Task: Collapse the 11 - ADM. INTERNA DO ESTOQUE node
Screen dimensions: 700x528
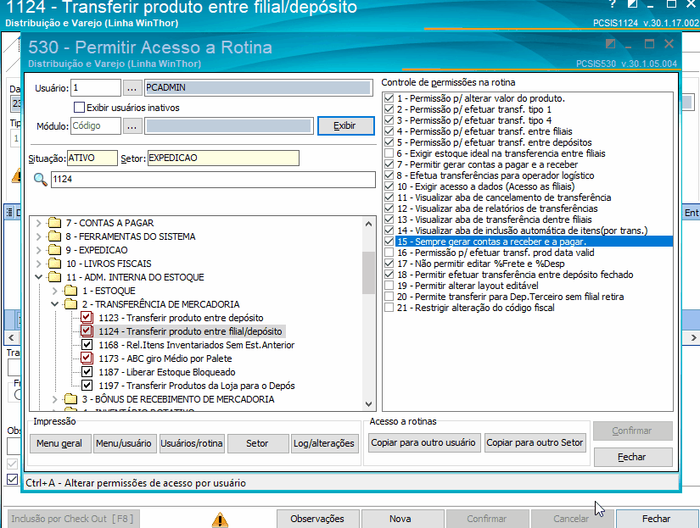Action: click(x=38, y=277)
